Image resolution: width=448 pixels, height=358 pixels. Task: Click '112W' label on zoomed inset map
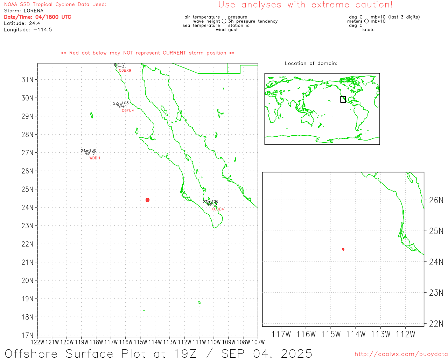tap(405, 334)
